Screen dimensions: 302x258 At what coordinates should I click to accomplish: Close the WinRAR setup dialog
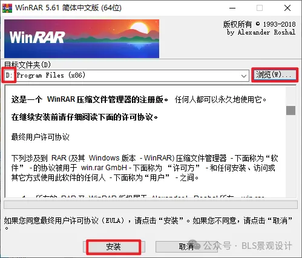(x=287, y=8)
